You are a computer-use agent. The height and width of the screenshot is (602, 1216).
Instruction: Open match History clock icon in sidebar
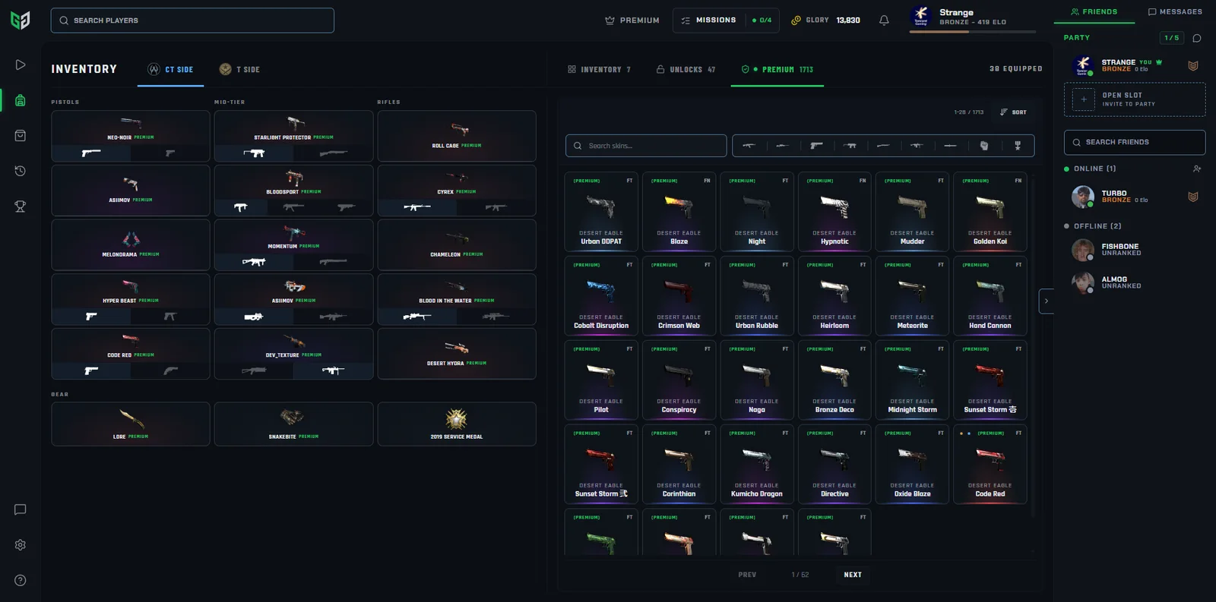tap(21, 171)
